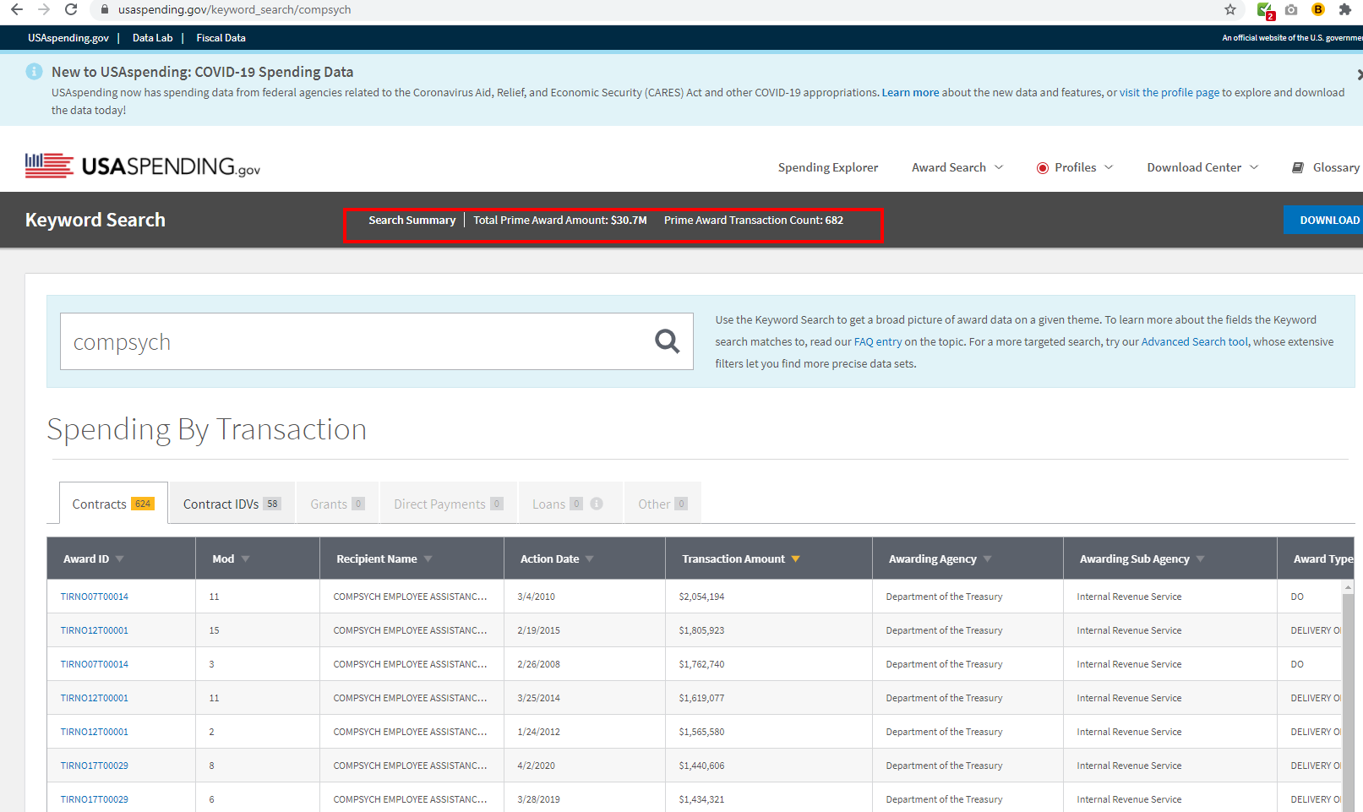Viewport: 1363px width, 812px height.
Task: Bookmark page using the star icon
Action: click(1230, 10)
